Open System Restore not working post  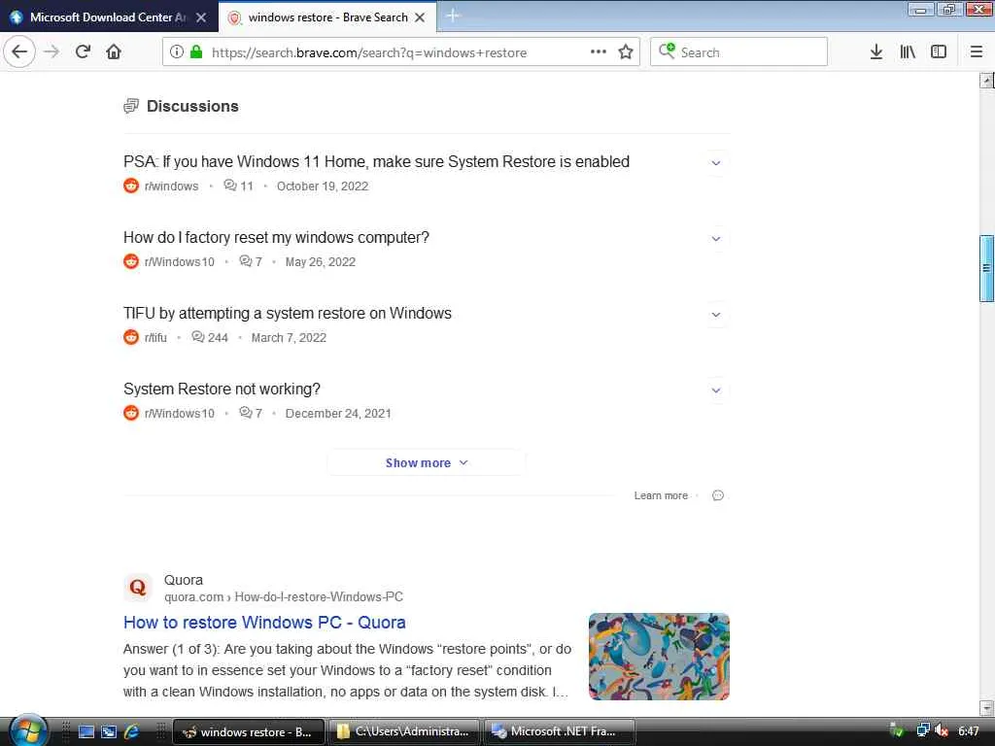(222, 389)
